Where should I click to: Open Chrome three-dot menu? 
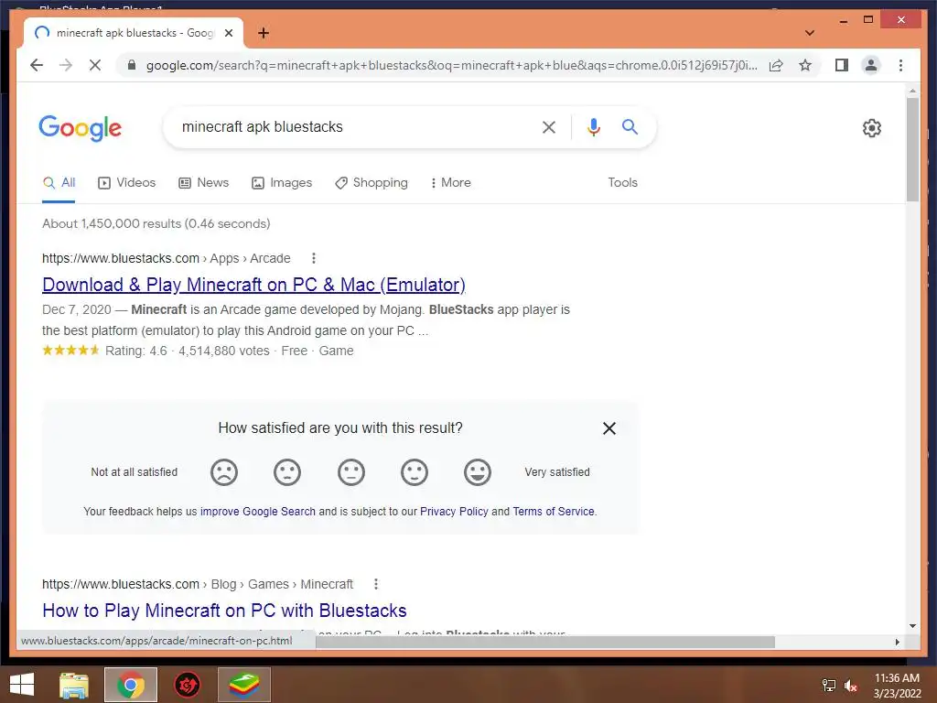[900, 65]
